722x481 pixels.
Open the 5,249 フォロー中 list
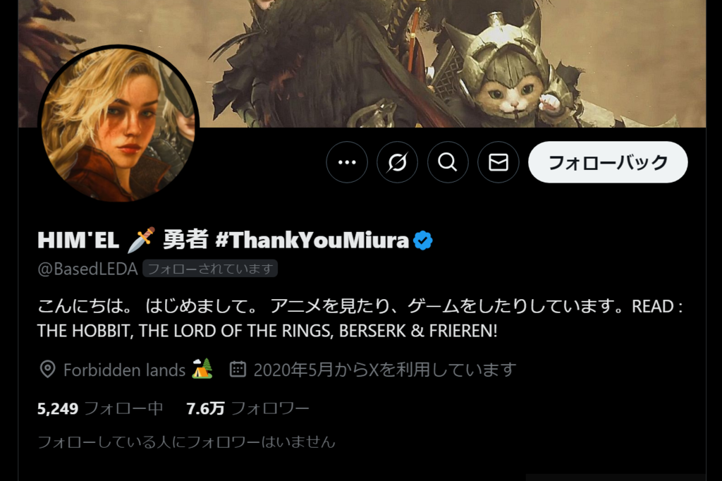click(100, 408)
